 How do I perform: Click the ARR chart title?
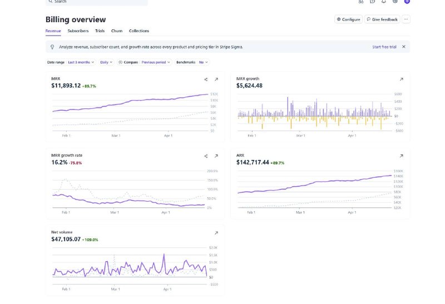point(240,156)
